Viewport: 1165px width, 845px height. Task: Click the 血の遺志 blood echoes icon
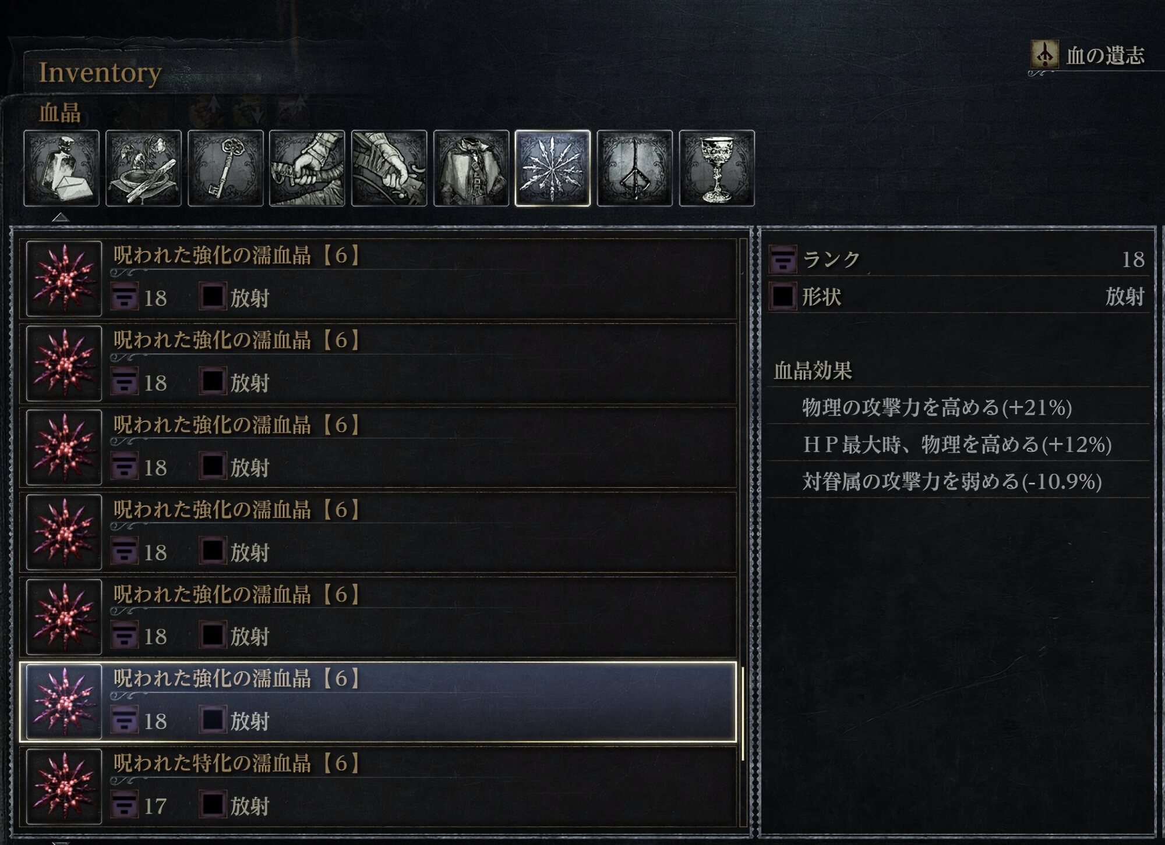point(1044,55)
